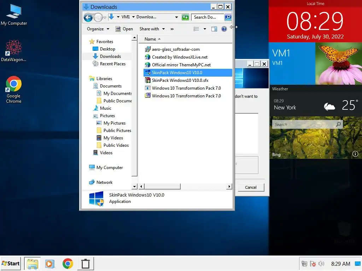362x271 pixels.
Task: Click horizontal scrollbar right arrow
Action: click(x=229, y=186)
